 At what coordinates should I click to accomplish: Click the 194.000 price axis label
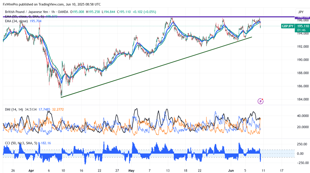[x=303, y=33]
